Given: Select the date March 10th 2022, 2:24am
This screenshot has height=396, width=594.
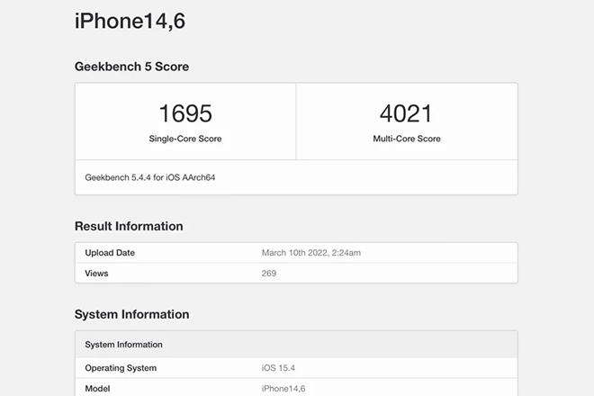Looking at the screenshot, I should pos(311,253).
